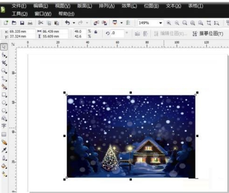
Task: Click the Import icon
Action: pyautogui.click(x=96, y=23)
